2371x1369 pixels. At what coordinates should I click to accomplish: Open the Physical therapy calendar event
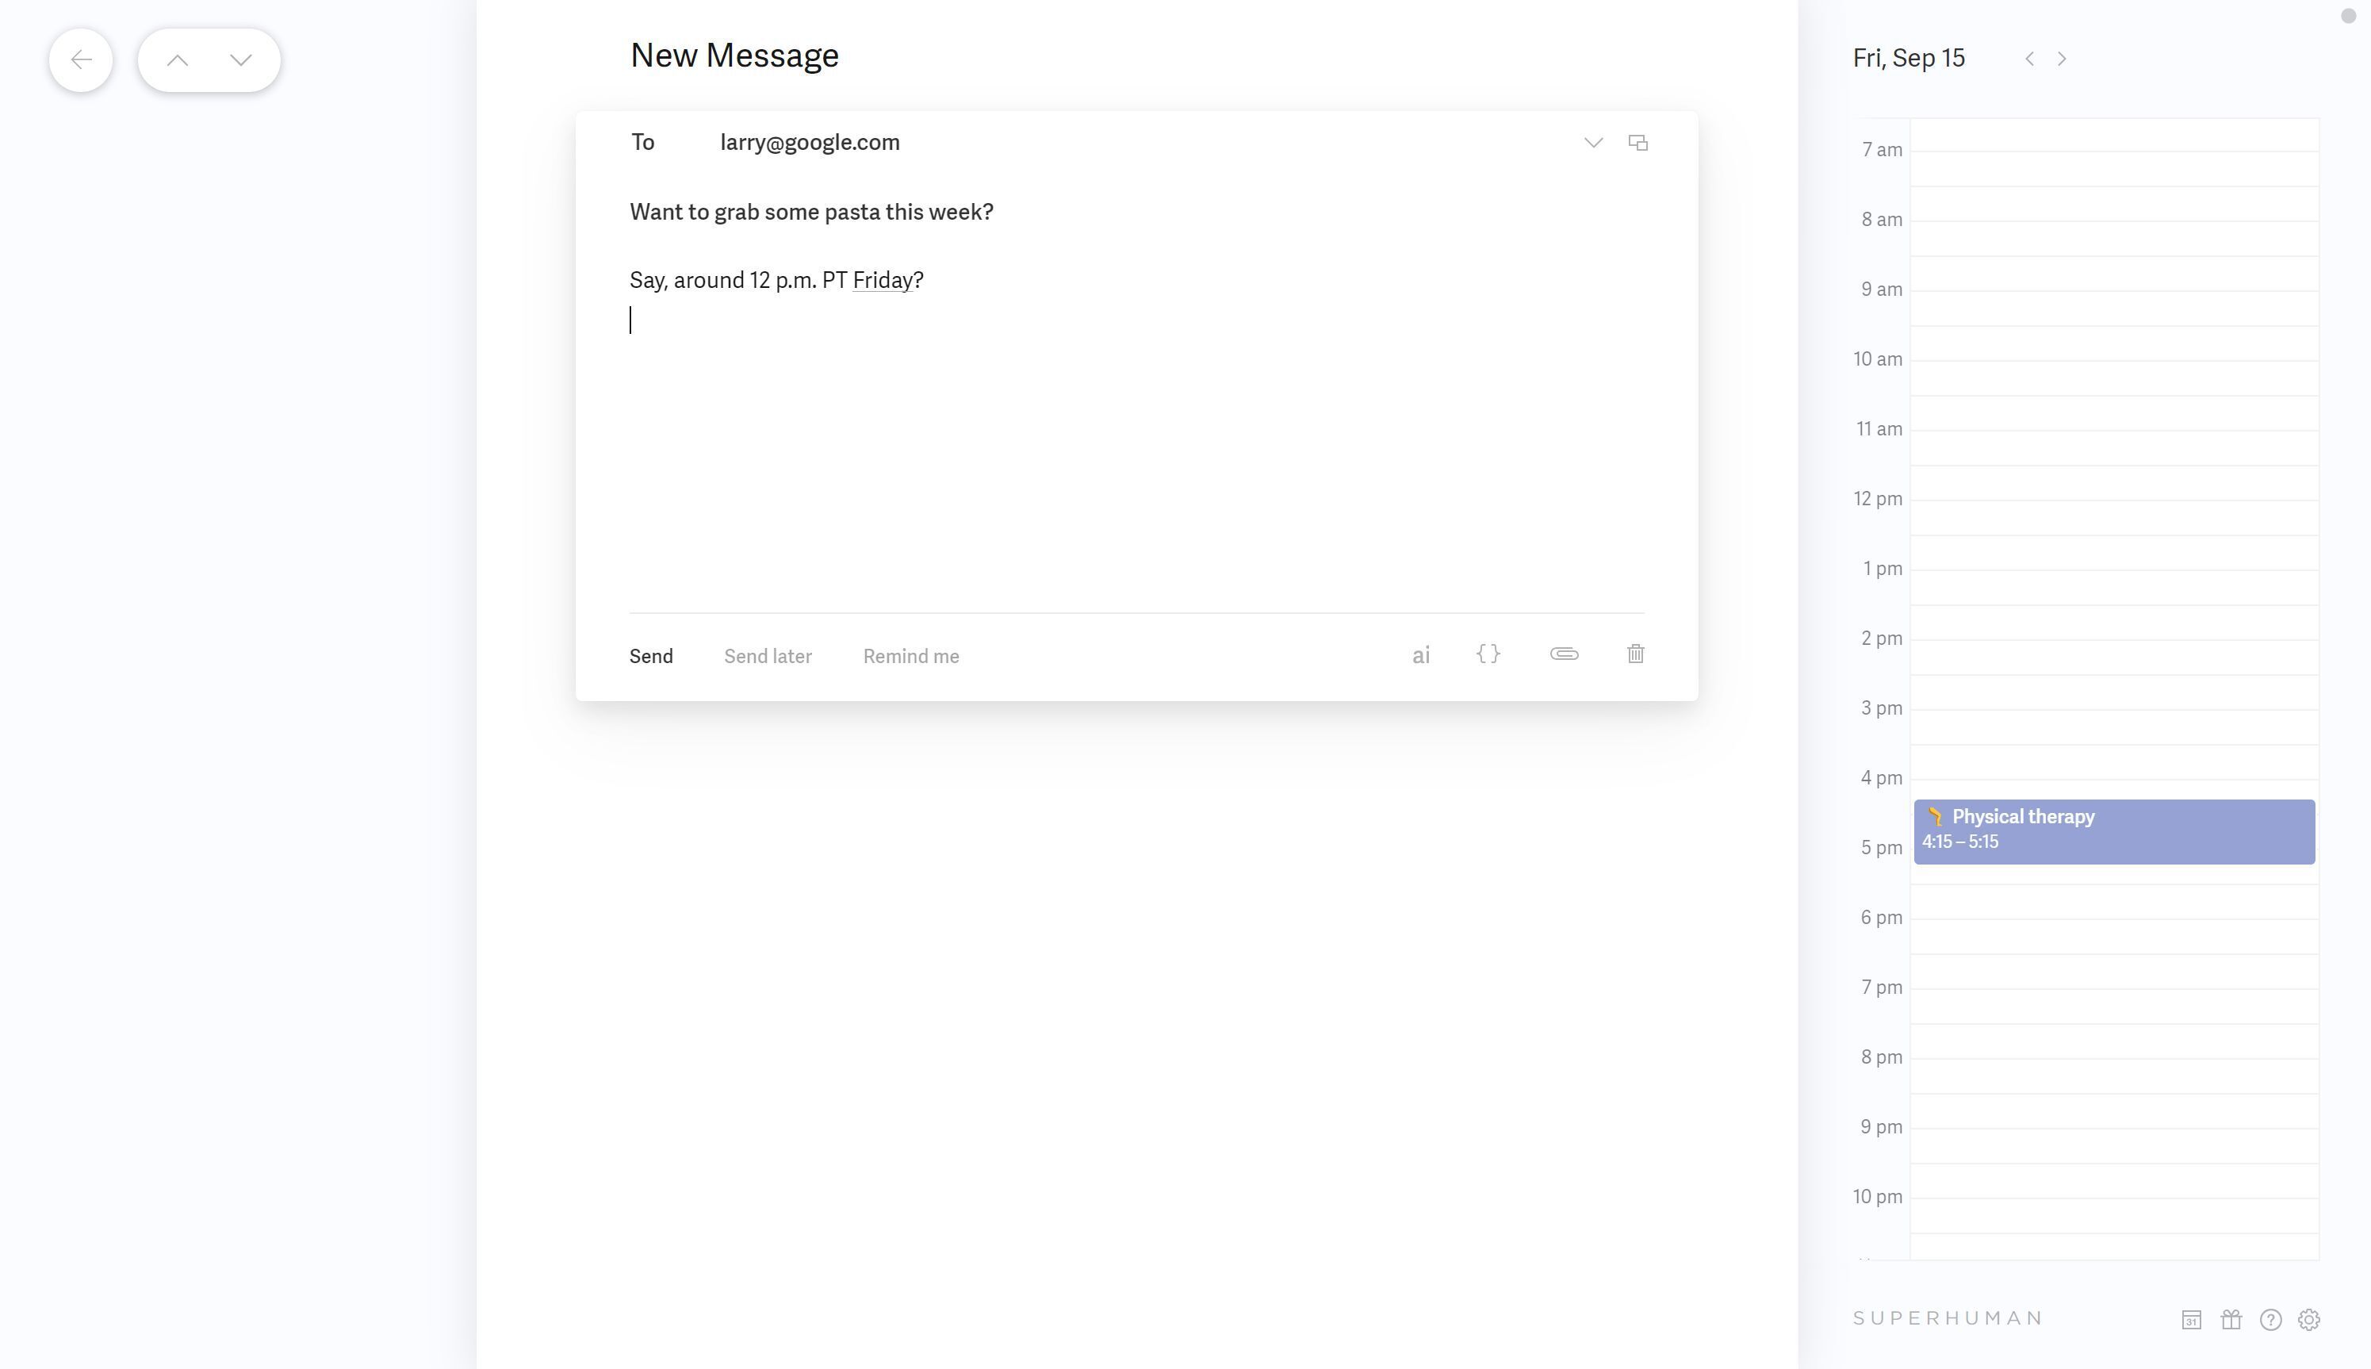(2113, 832)
